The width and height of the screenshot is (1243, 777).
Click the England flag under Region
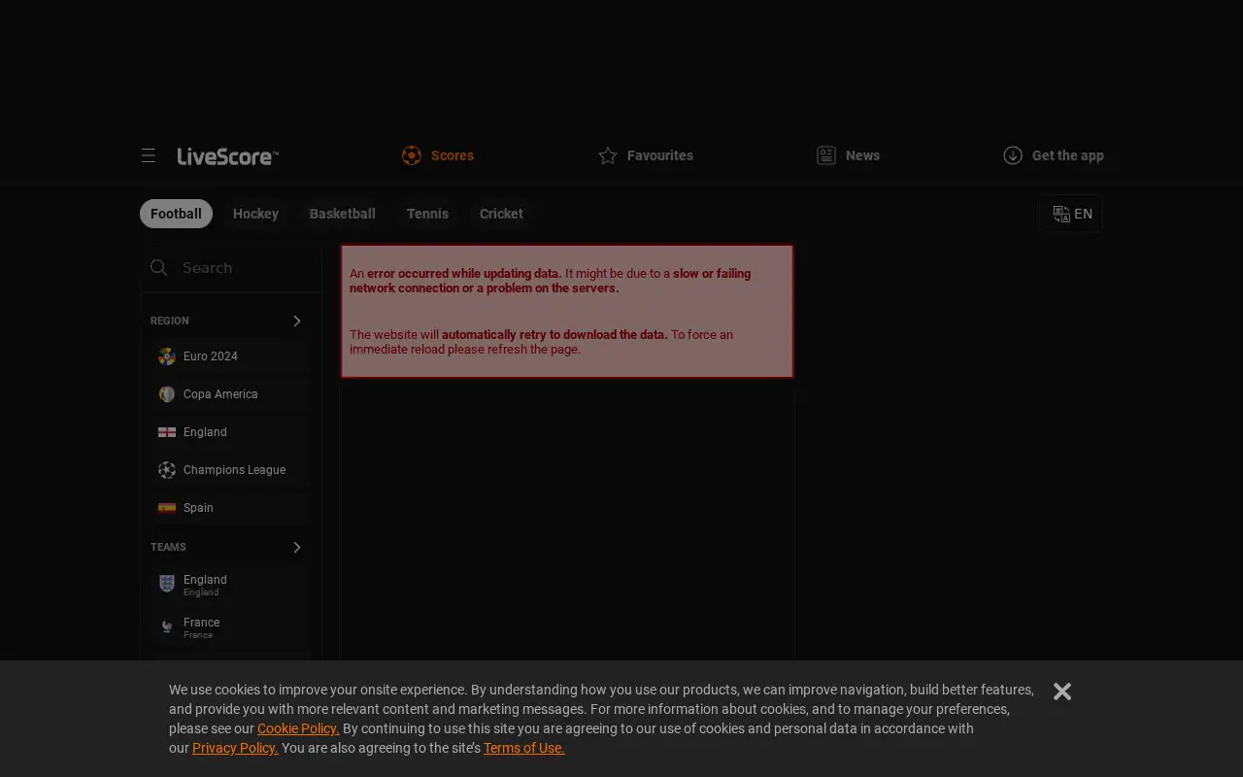click(167, 432)
